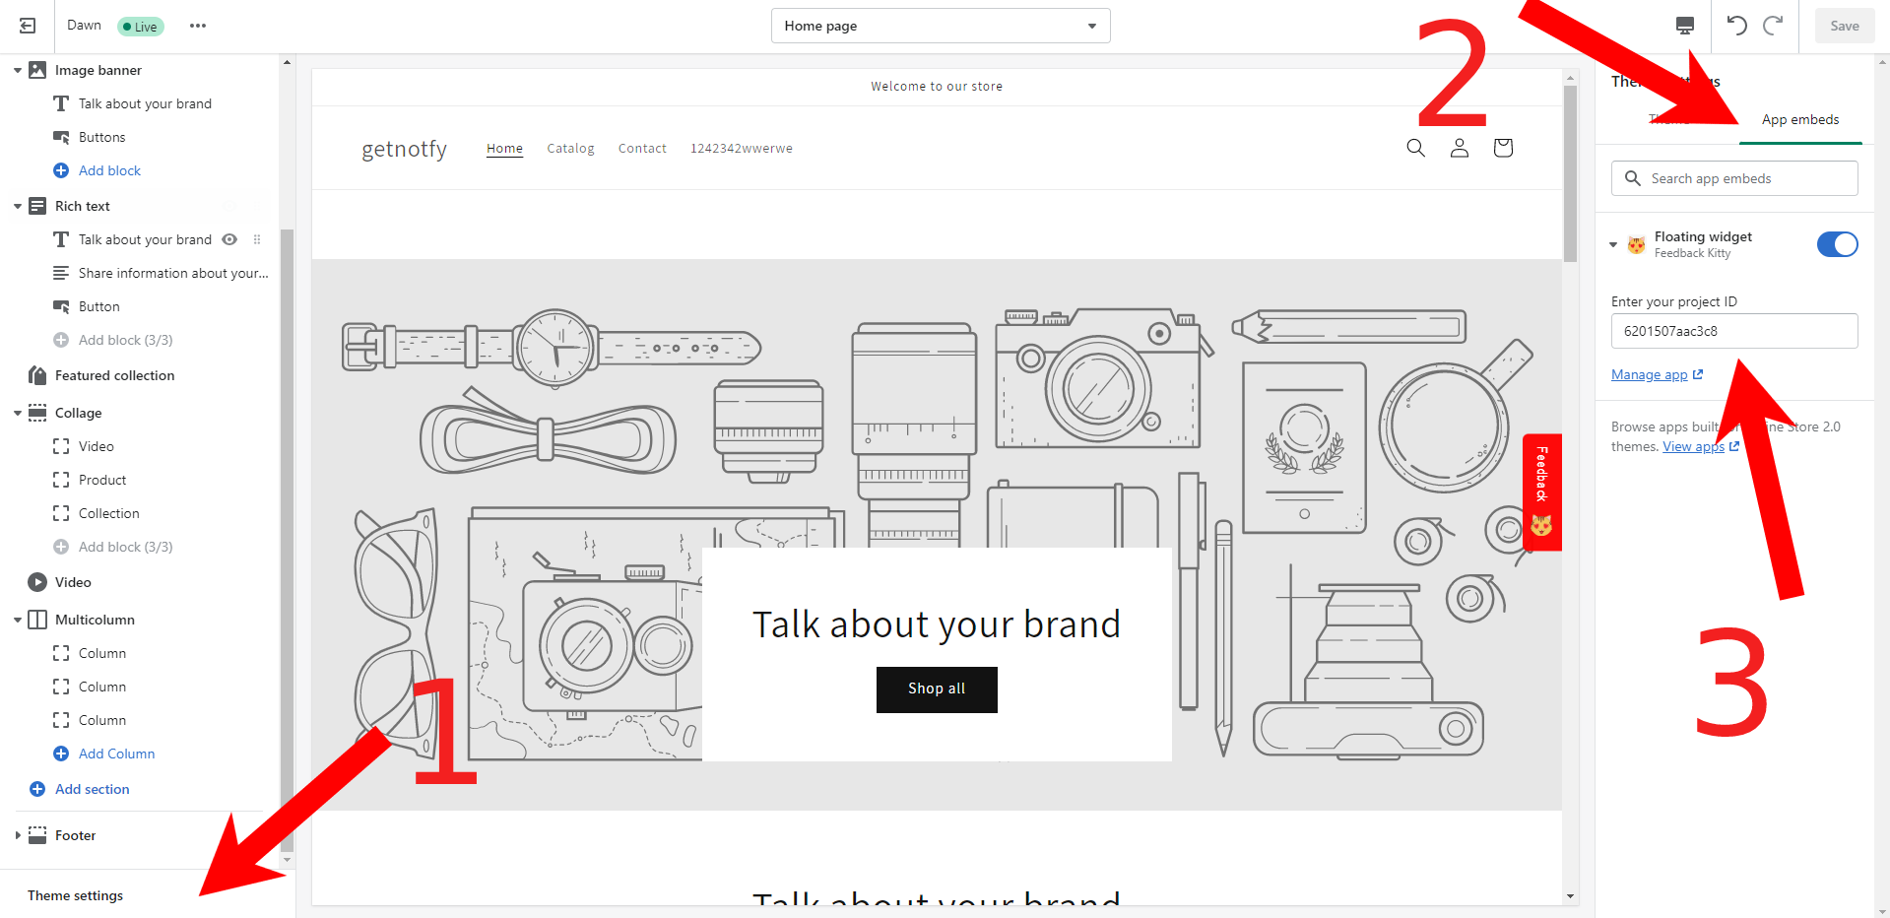
Task: Open the three-dots theme actions menu
Action: click(198, 26)
